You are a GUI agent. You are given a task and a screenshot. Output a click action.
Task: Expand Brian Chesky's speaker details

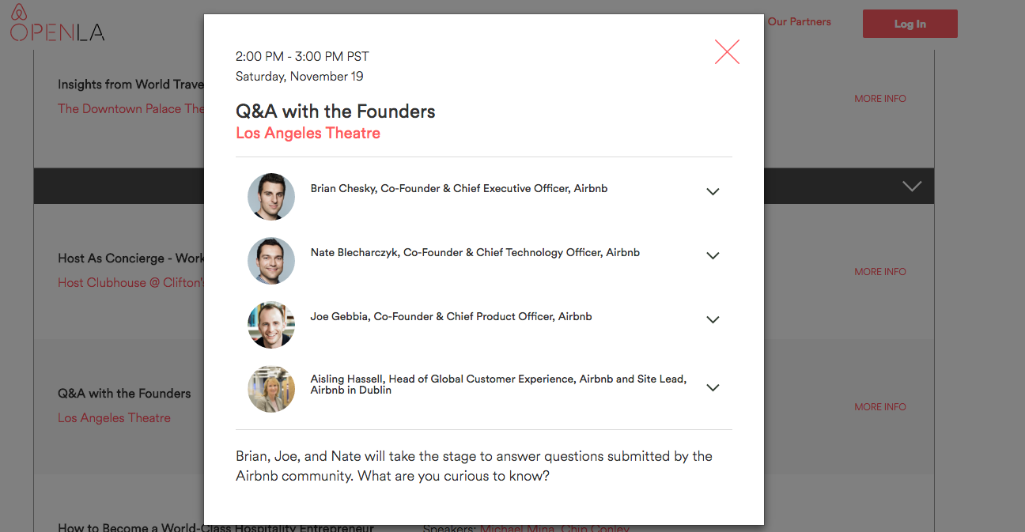tap(713, 191)
